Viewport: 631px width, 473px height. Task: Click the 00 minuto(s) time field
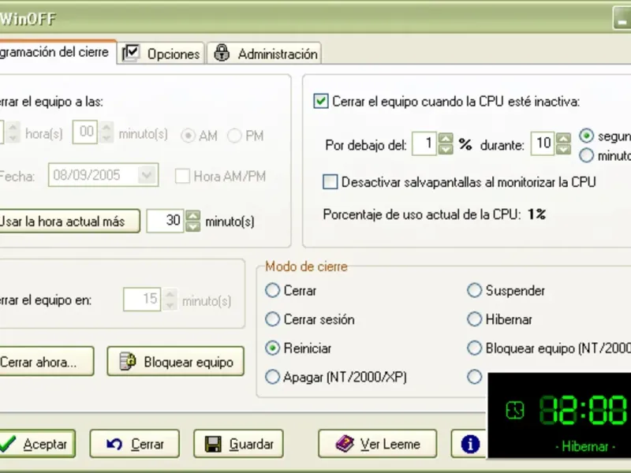(x=86, y=132)
